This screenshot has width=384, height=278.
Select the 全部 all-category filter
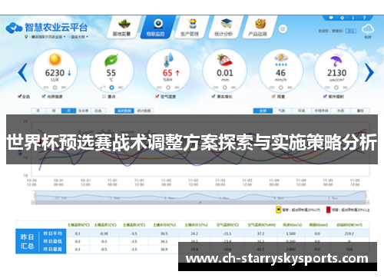point(263,111)
